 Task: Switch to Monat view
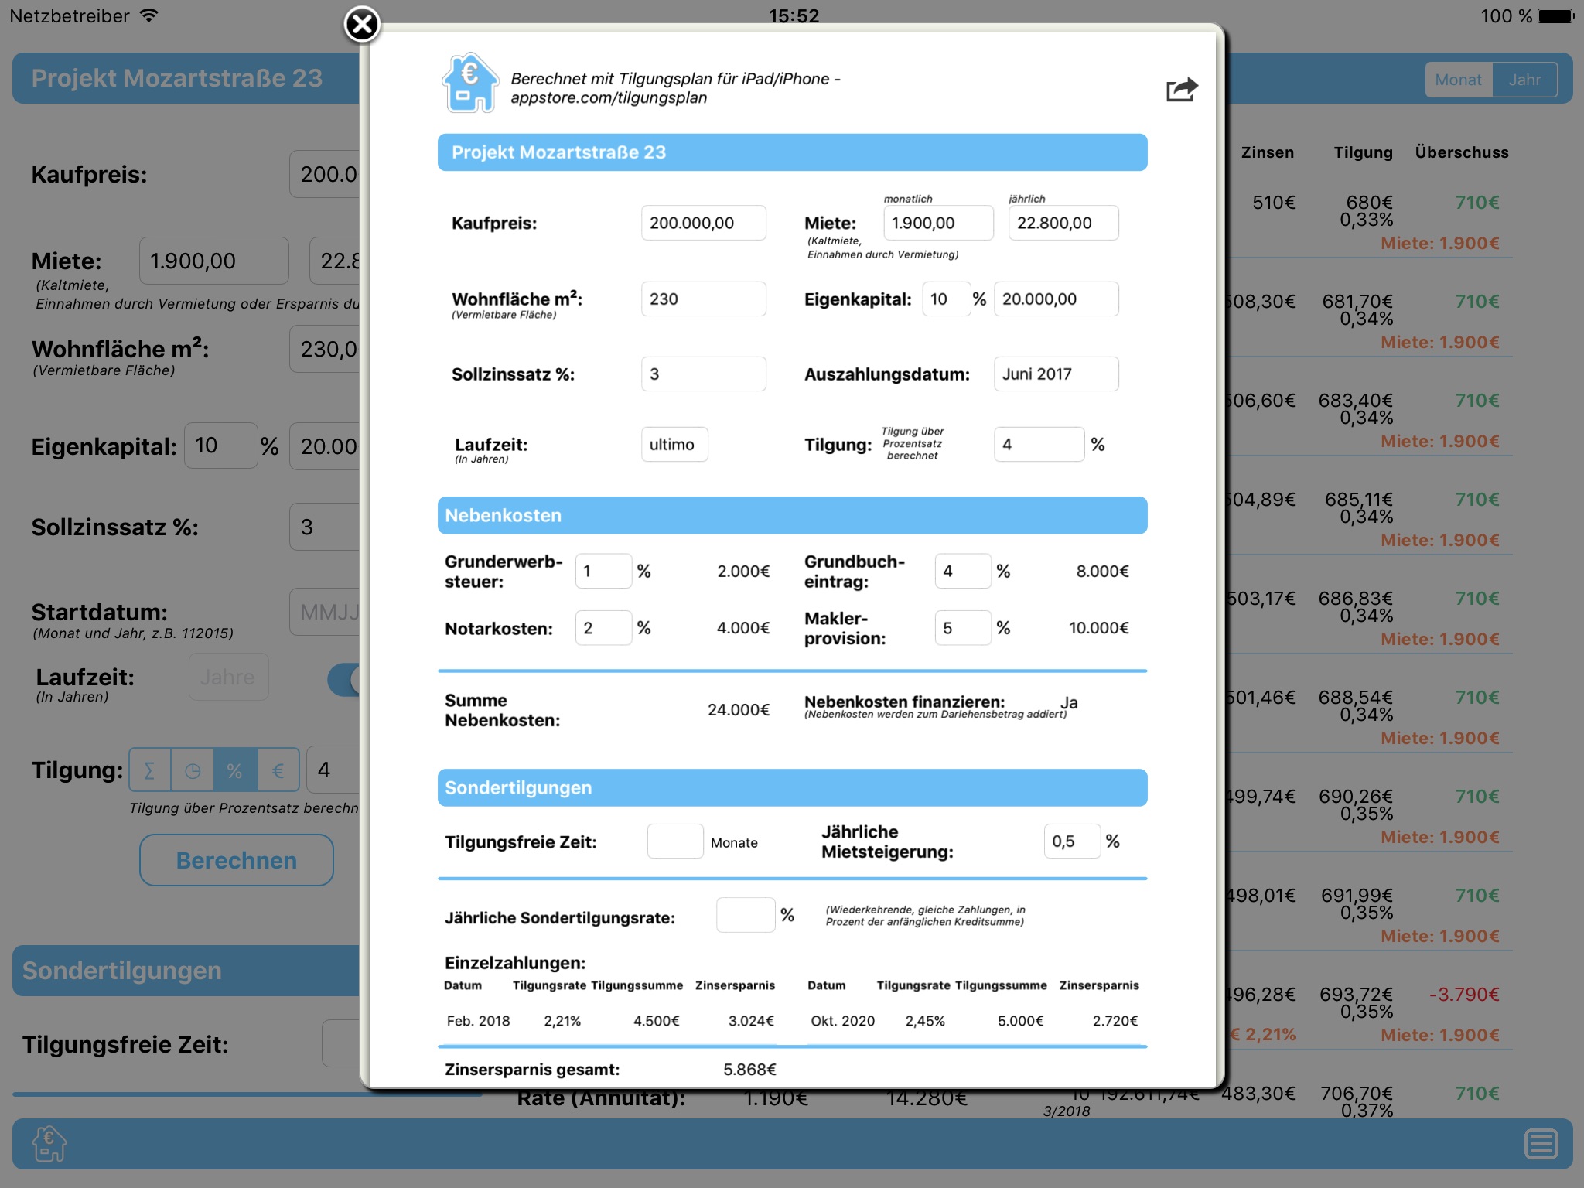click(x=1458, y=80)
